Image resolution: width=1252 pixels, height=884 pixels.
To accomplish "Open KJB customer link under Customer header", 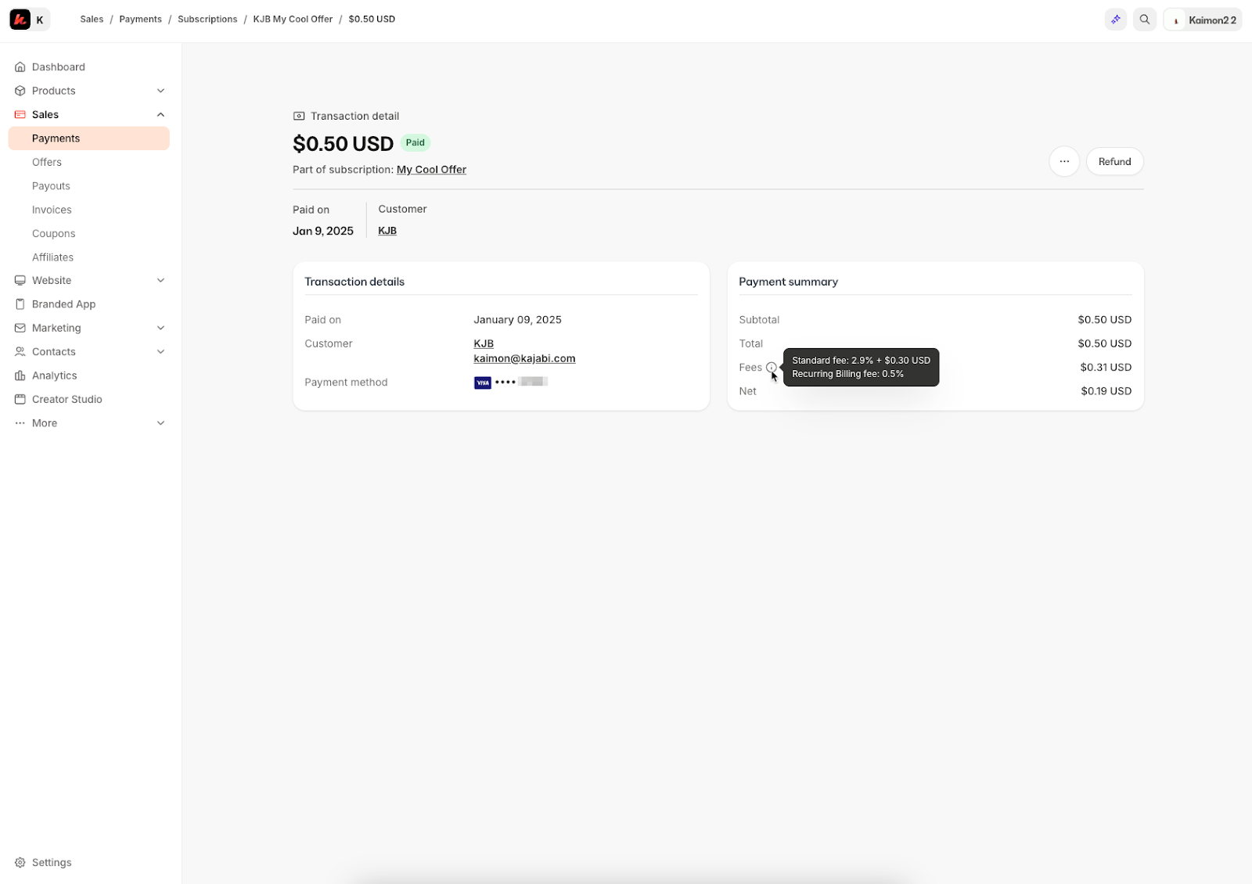I will (387, 231).
